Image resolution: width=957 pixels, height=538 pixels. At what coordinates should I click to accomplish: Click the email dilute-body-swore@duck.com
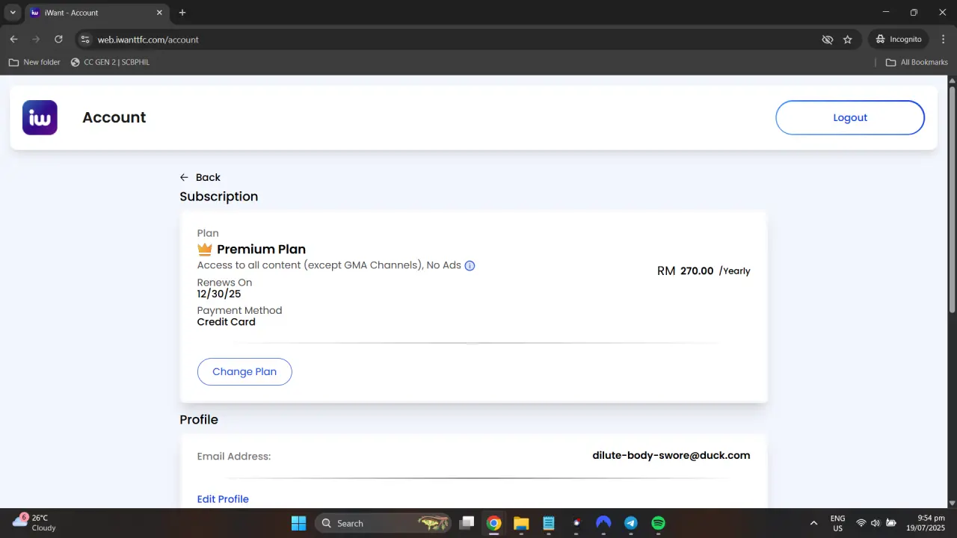pyautogui.click(x=671, y=455)
